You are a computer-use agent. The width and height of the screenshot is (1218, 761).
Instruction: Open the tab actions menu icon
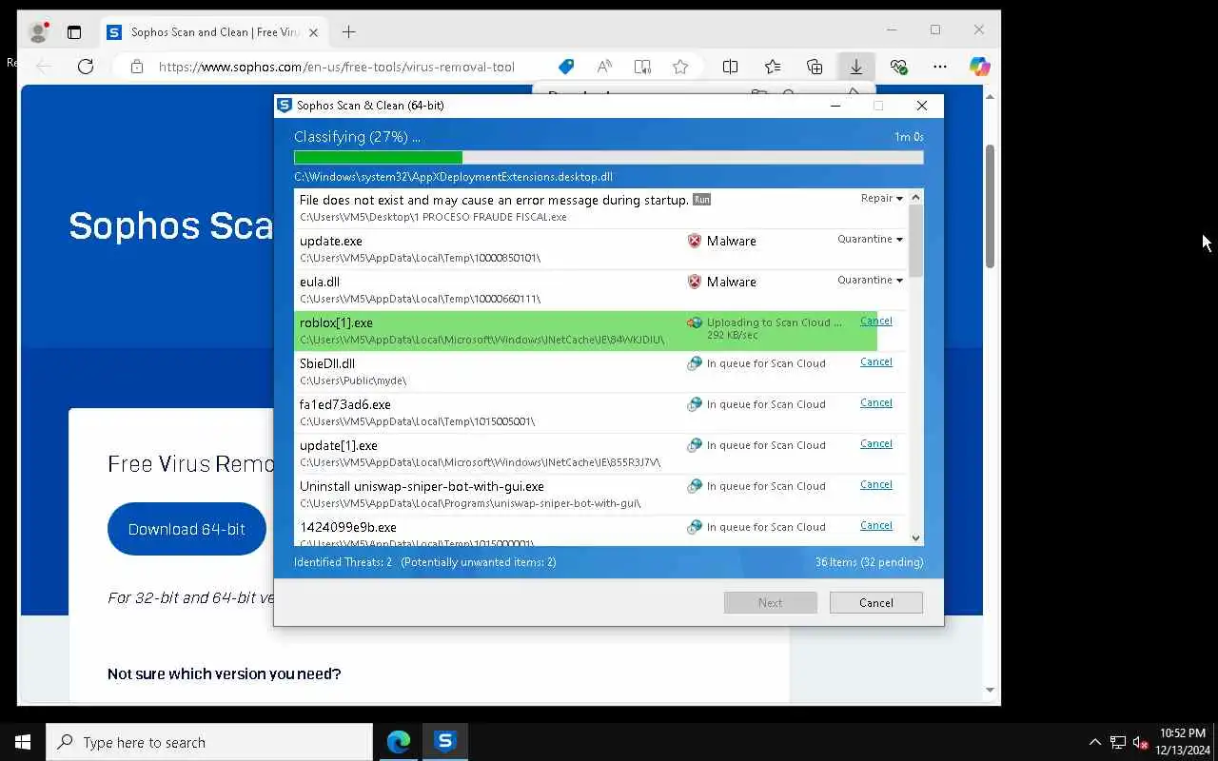tap(74, 32)
